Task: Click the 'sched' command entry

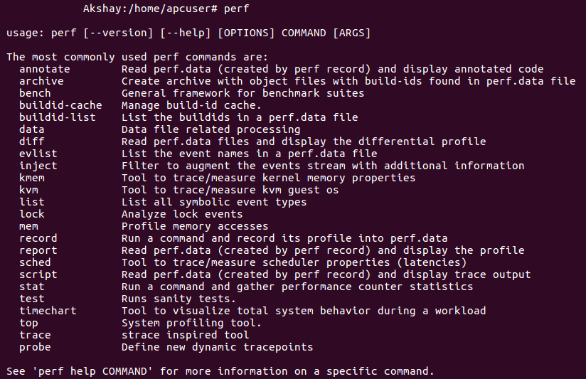Action: (x=36, y=262)
